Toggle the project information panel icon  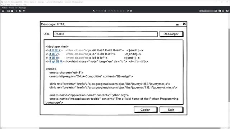tap(223, 11)
